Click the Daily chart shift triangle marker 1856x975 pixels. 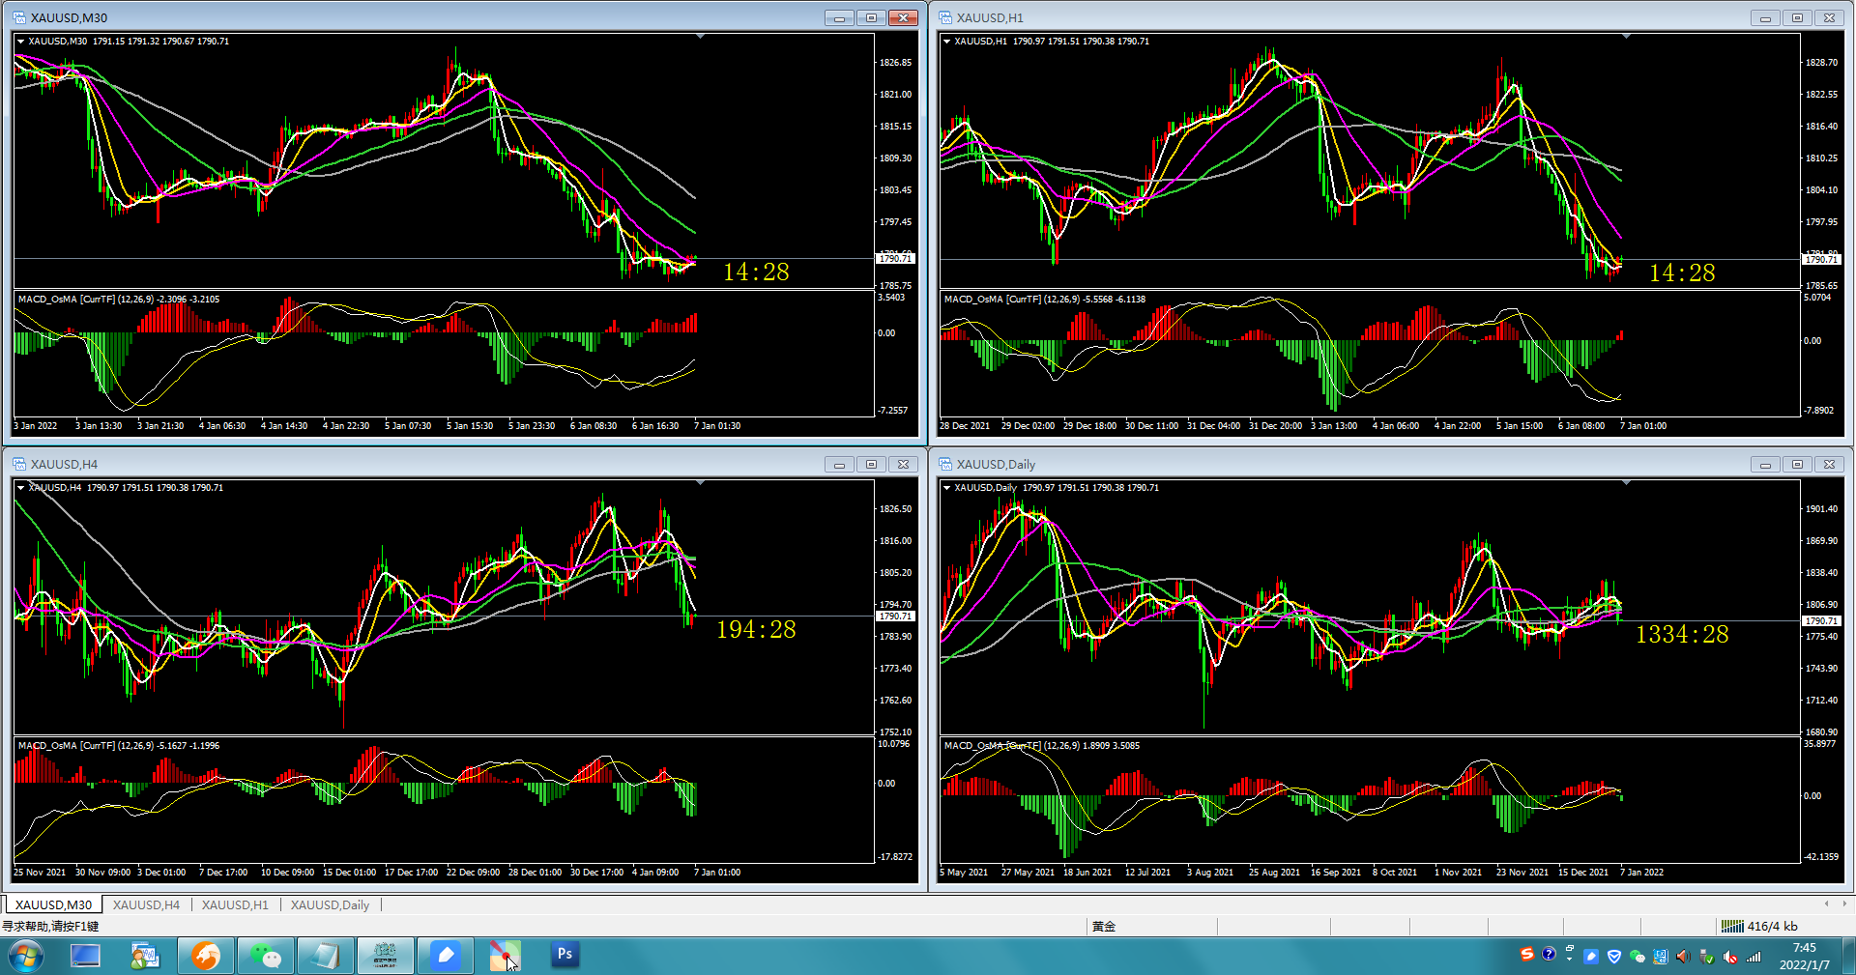point(1626,482)
